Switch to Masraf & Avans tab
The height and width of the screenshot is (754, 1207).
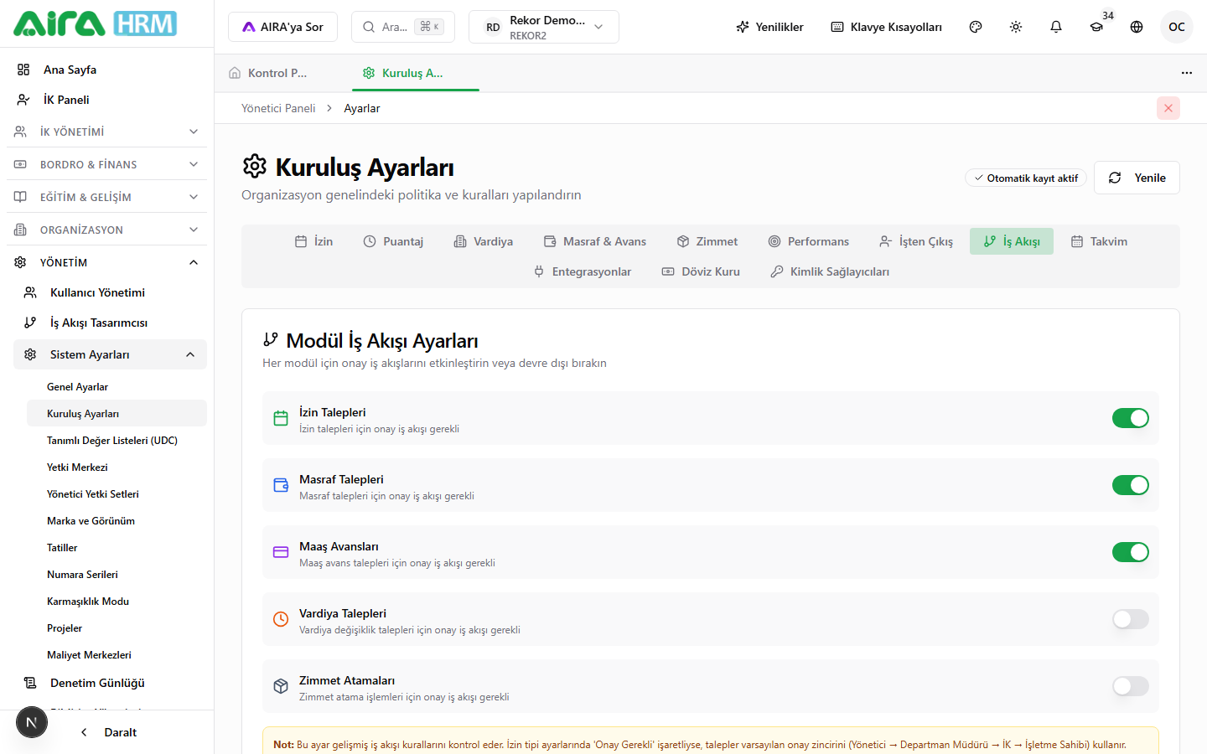coord(595,241)
